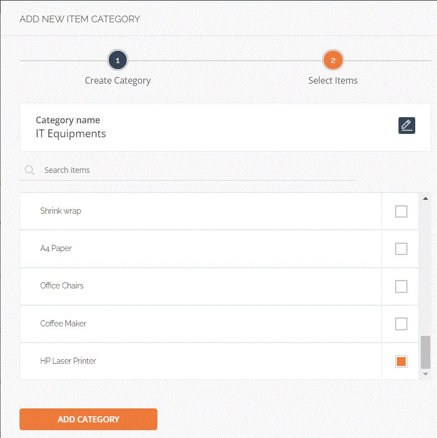
Task: Click the search magnifier icon
Action: click(x=30, y=170)
